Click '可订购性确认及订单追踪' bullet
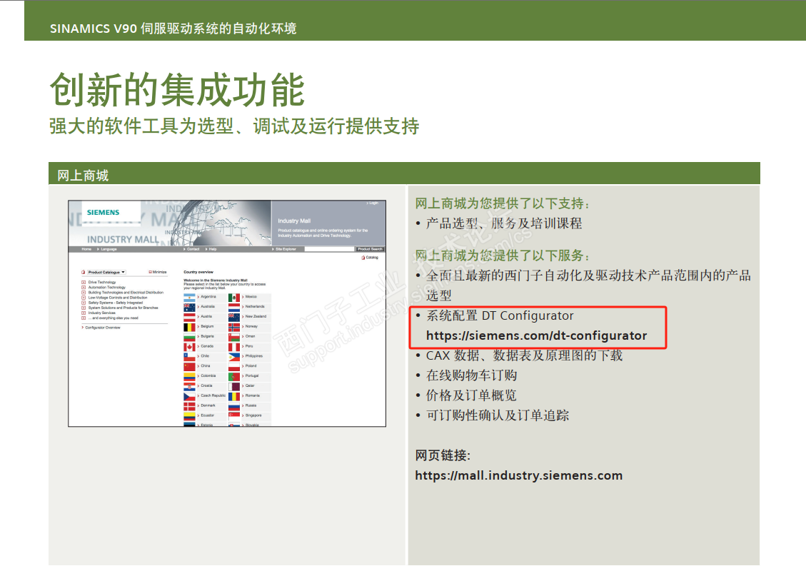This screenshot has height=576, width=806. click(498, 415)
